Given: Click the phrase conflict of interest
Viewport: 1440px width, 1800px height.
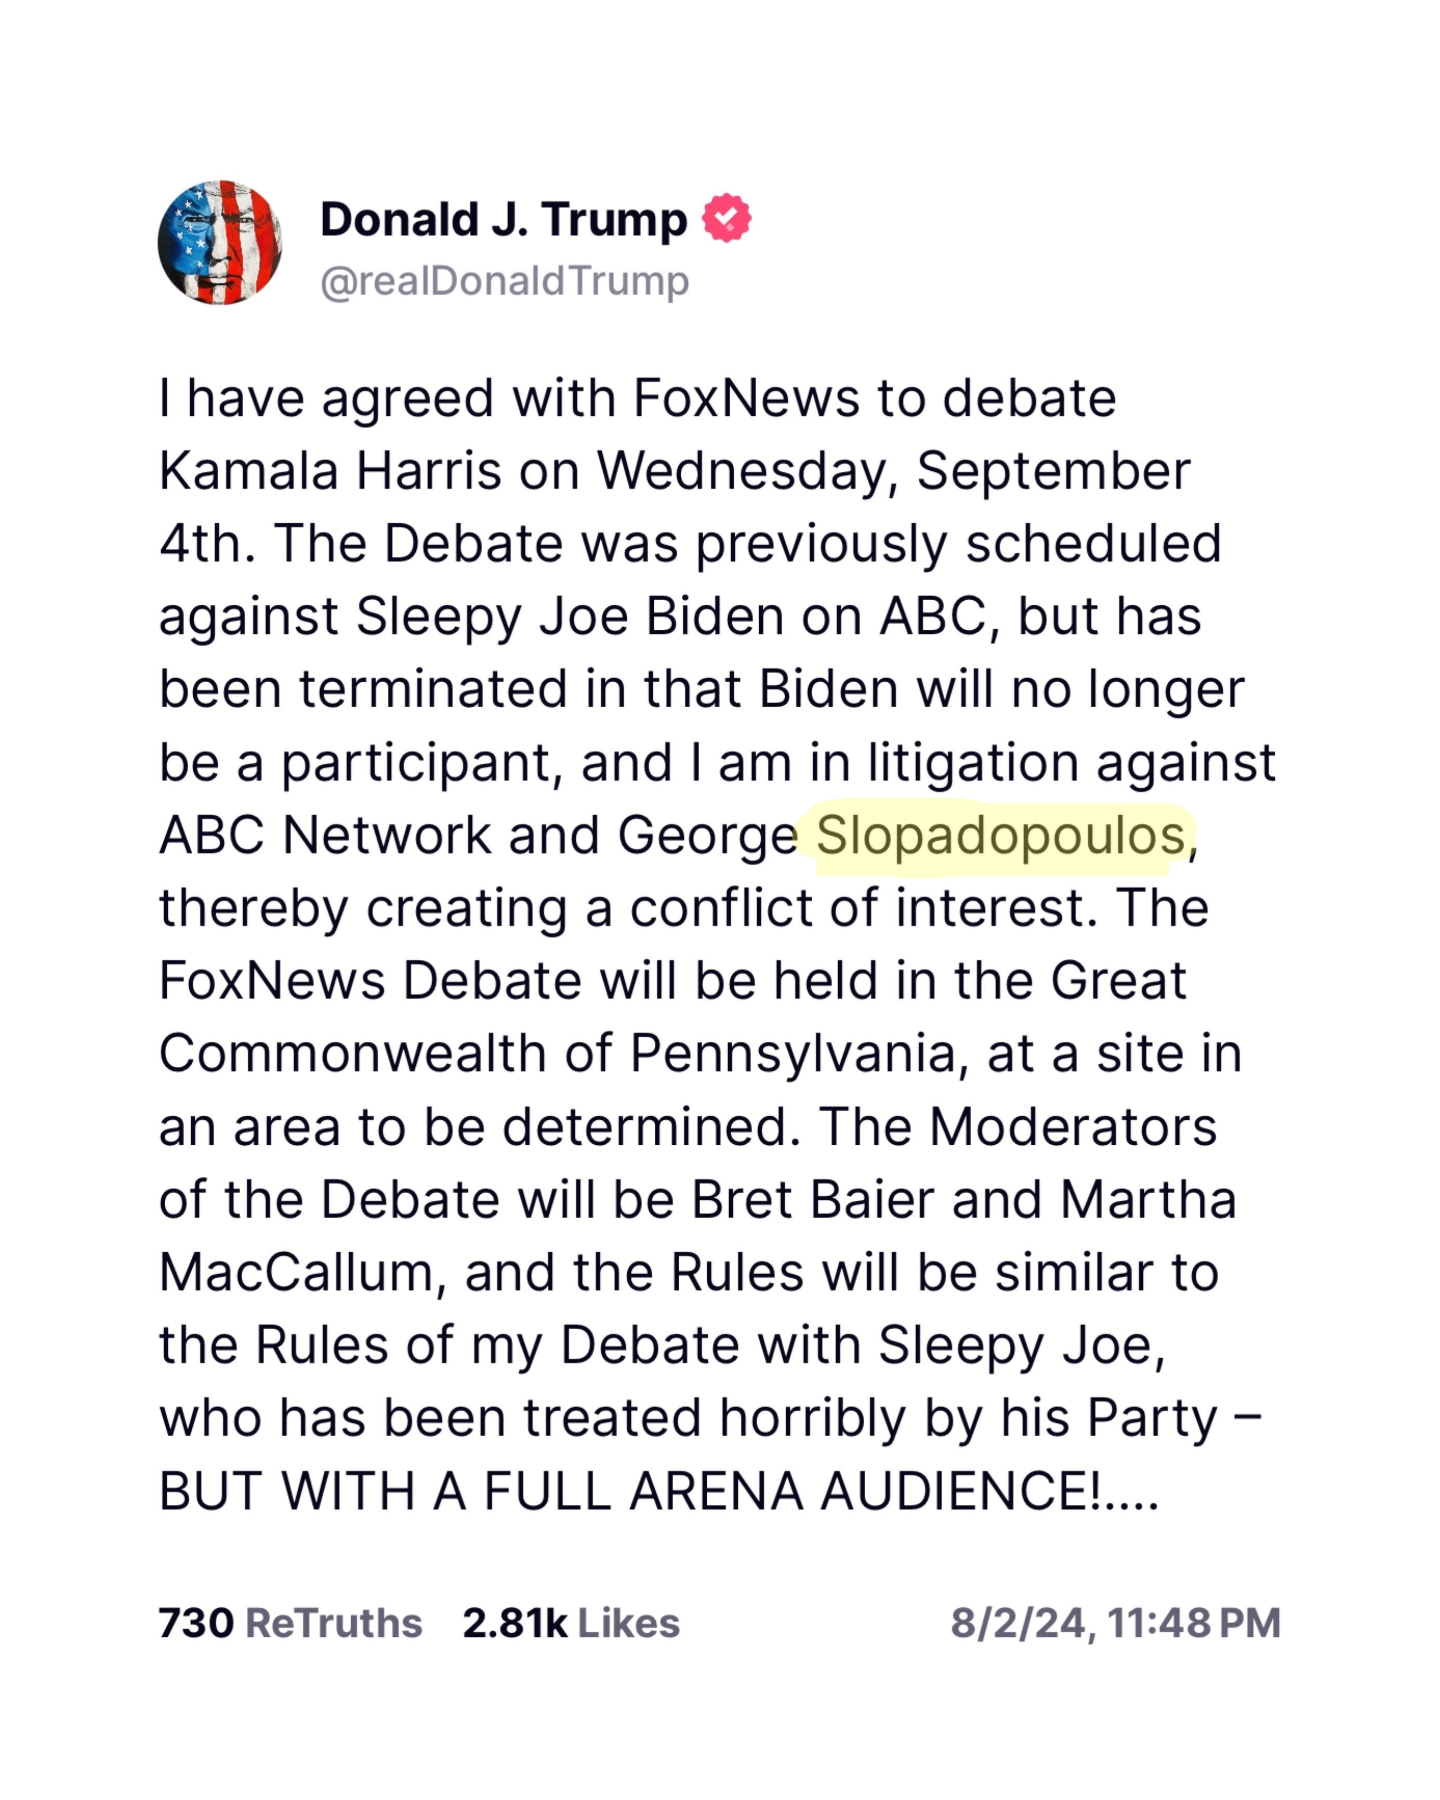Looking at the screenshot, I should point(862,908).
